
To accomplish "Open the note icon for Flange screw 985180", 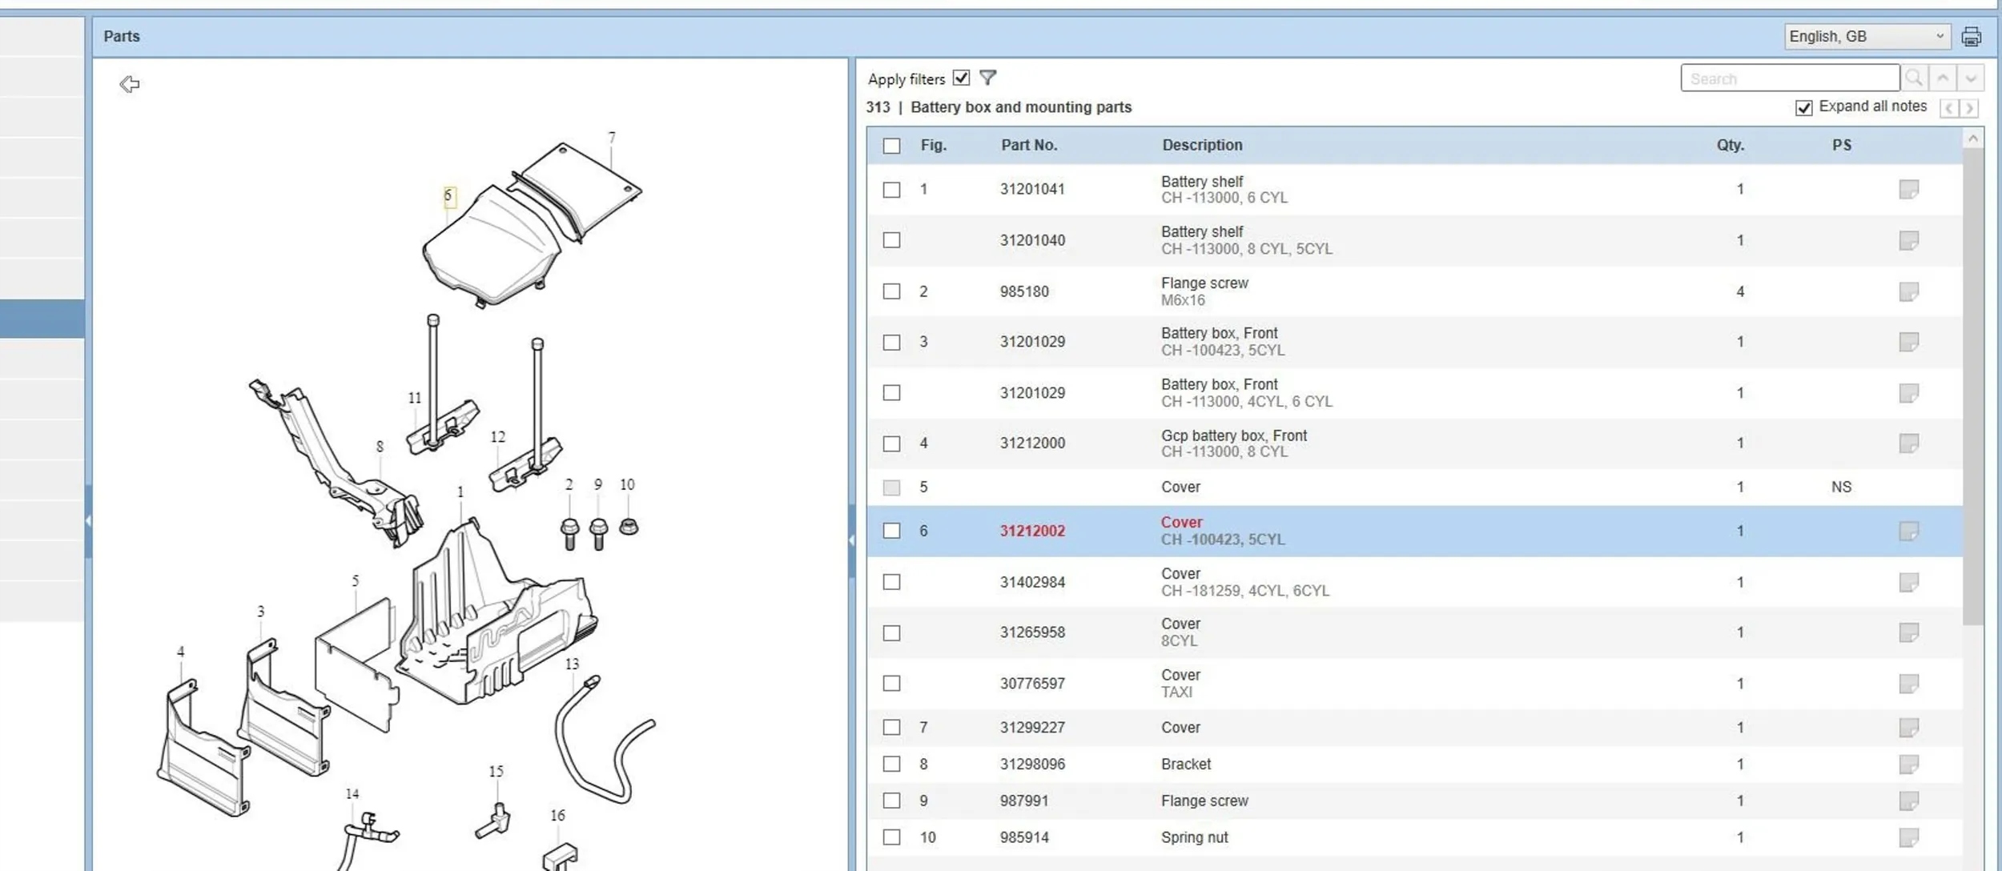I will pyautogui.click(x=1908, y=291).
